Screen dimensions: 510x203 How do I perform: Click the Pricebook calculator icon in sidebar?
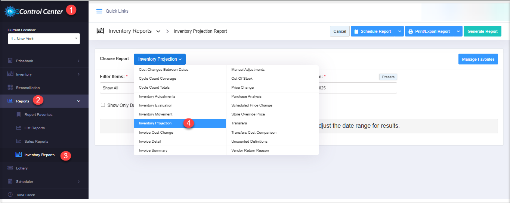tap(10, 61)
